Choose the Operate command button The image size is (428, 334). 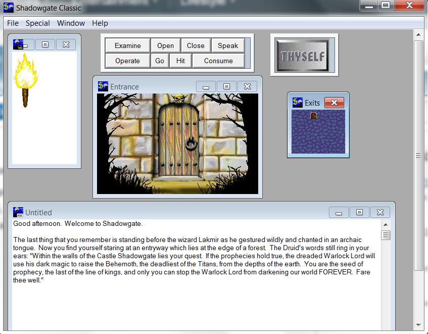point(127,61)
